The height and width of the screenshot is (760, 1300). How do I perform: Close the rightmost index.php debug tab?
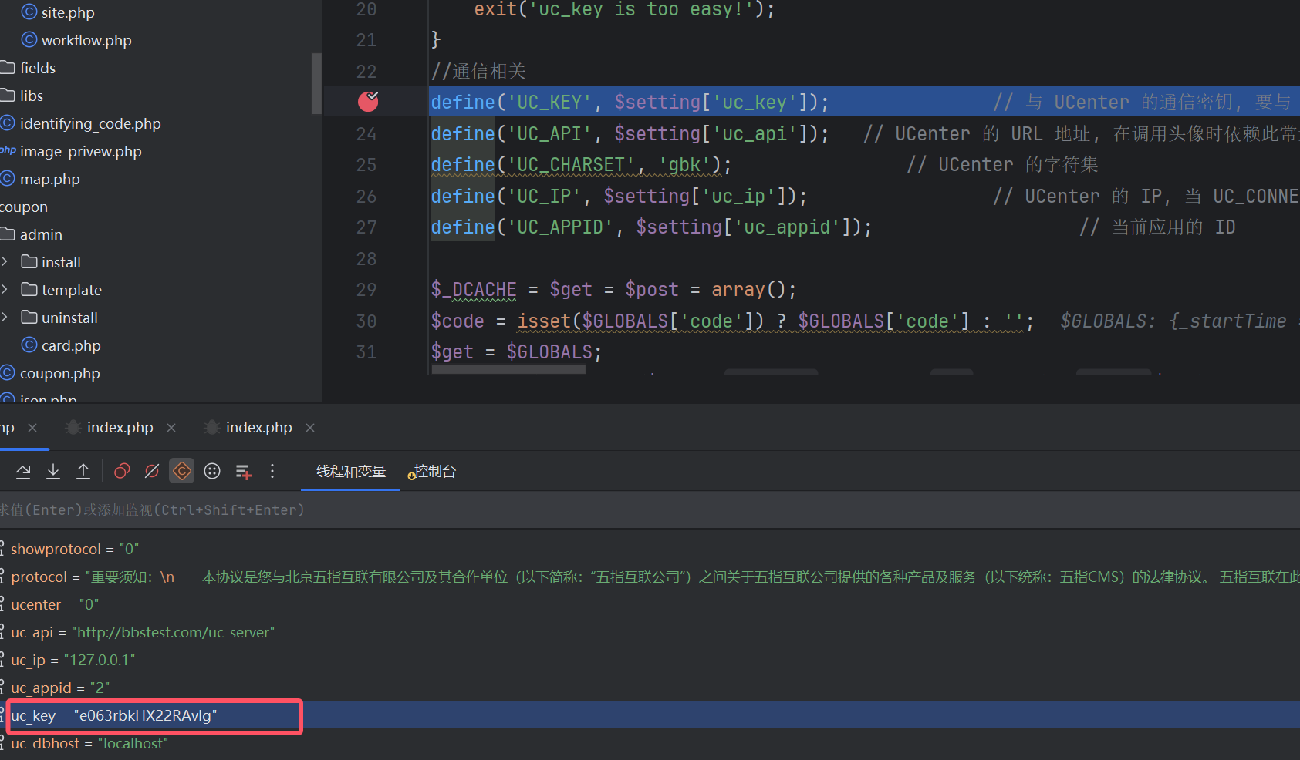pyautogui.click(x=310, y=428)
